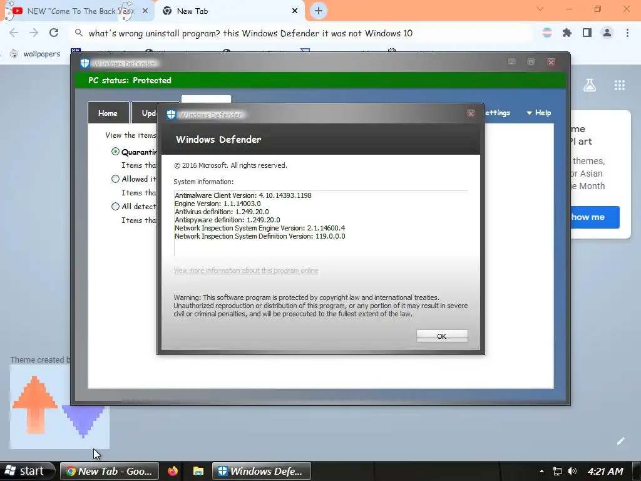The height and width of the screenshot is (481, 641).
Task: Open the Chrome three-dot menu
Action: point(627,33)
